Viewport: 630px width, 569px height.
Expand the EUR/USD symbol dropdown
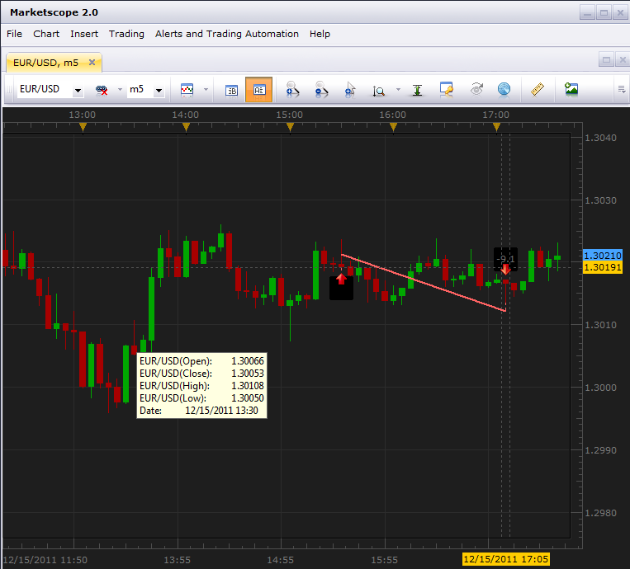[x=78, y=91]
